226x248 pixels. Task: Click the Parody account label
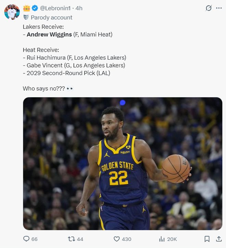coord(52,17)
